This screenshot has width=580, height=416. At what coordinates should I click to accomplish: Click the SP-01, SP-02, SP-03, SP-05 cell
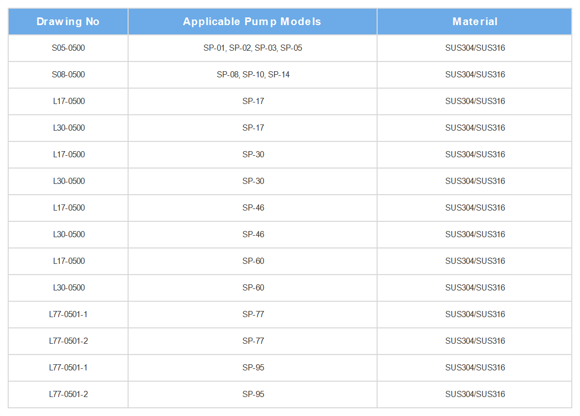click(252, 48)
